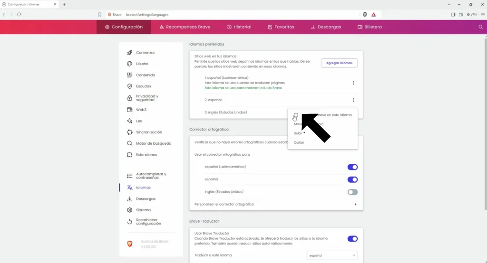Open the Brave VPN button
This screenshot has width=487, height=263.
click(471, 15)
